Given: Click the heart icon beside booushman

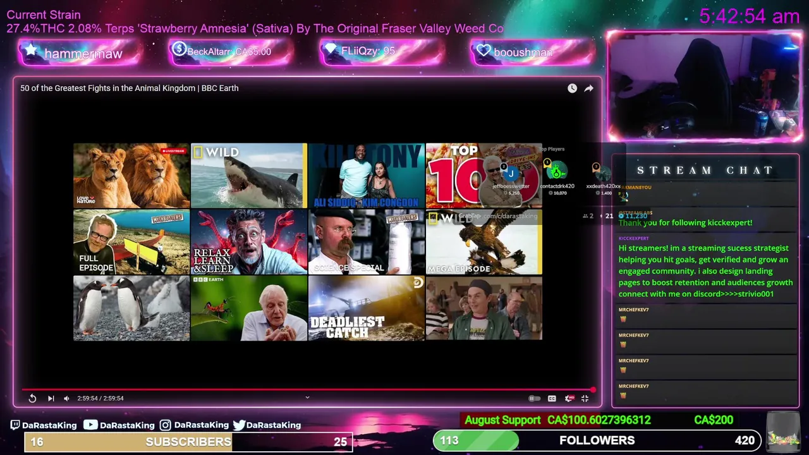Looking at the screenshot, I should coord(484,51).
